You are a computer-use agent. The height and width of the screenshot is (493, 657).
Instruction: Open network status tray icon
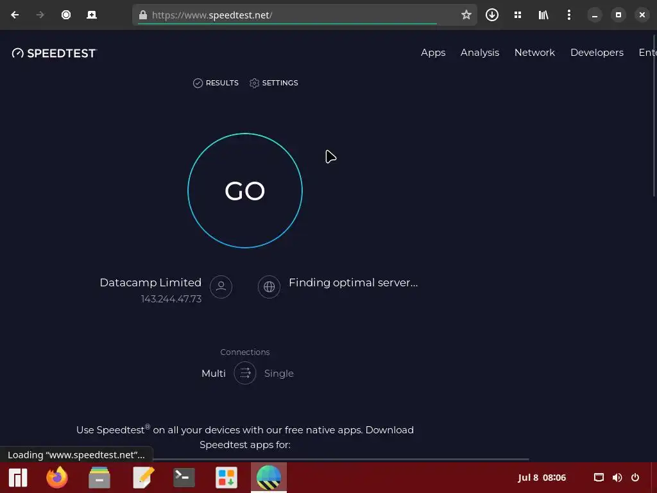pyautogui.click(x=599, y=478)
